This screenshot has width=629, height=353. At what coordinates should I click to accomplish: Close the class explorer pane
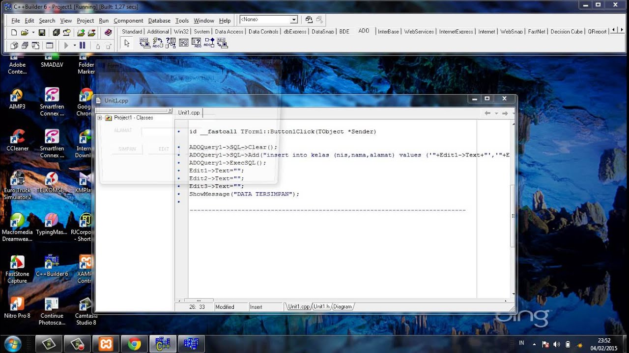tap(170, 111)
